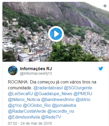Click the @recordtv_rio mention
This screenshot has height=126, width=109.
point(61,111)
